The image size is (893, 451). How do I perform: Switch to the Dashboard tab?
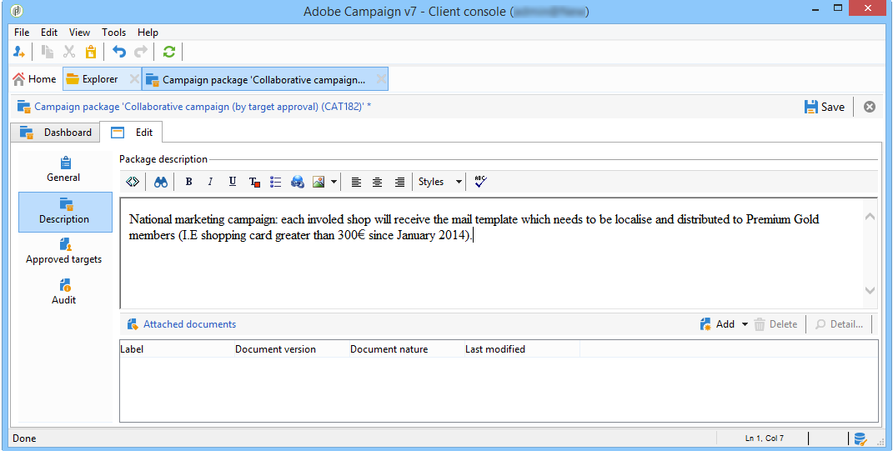pos(56,132)
